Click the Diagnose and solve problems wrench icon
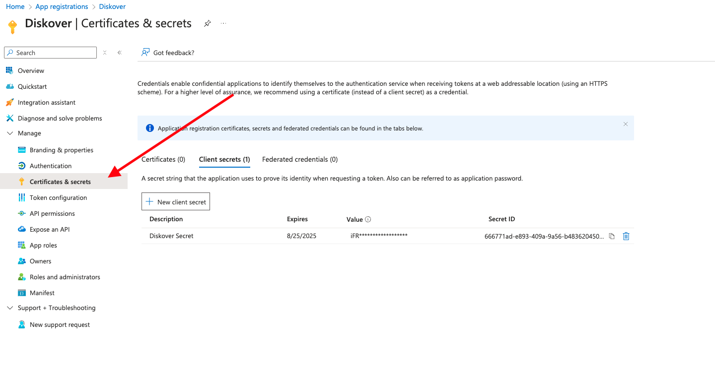The image size is (715, 377). pos(9,118)
